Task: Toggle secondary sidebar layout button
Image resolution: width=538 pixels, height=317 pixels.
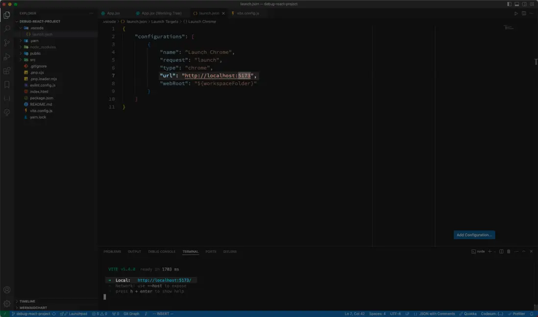Action: [524, 4]
